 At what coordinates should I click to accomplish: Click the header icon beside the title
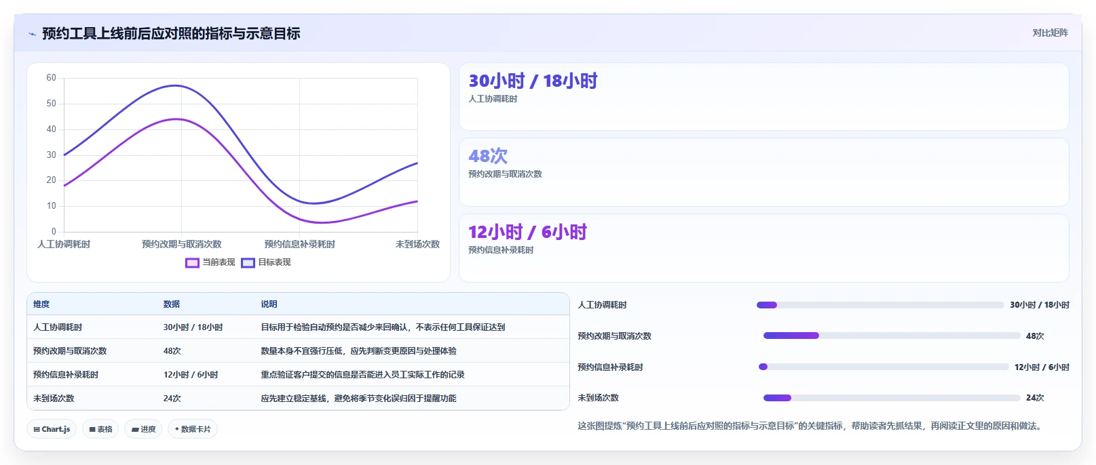(x=32, y=34)
